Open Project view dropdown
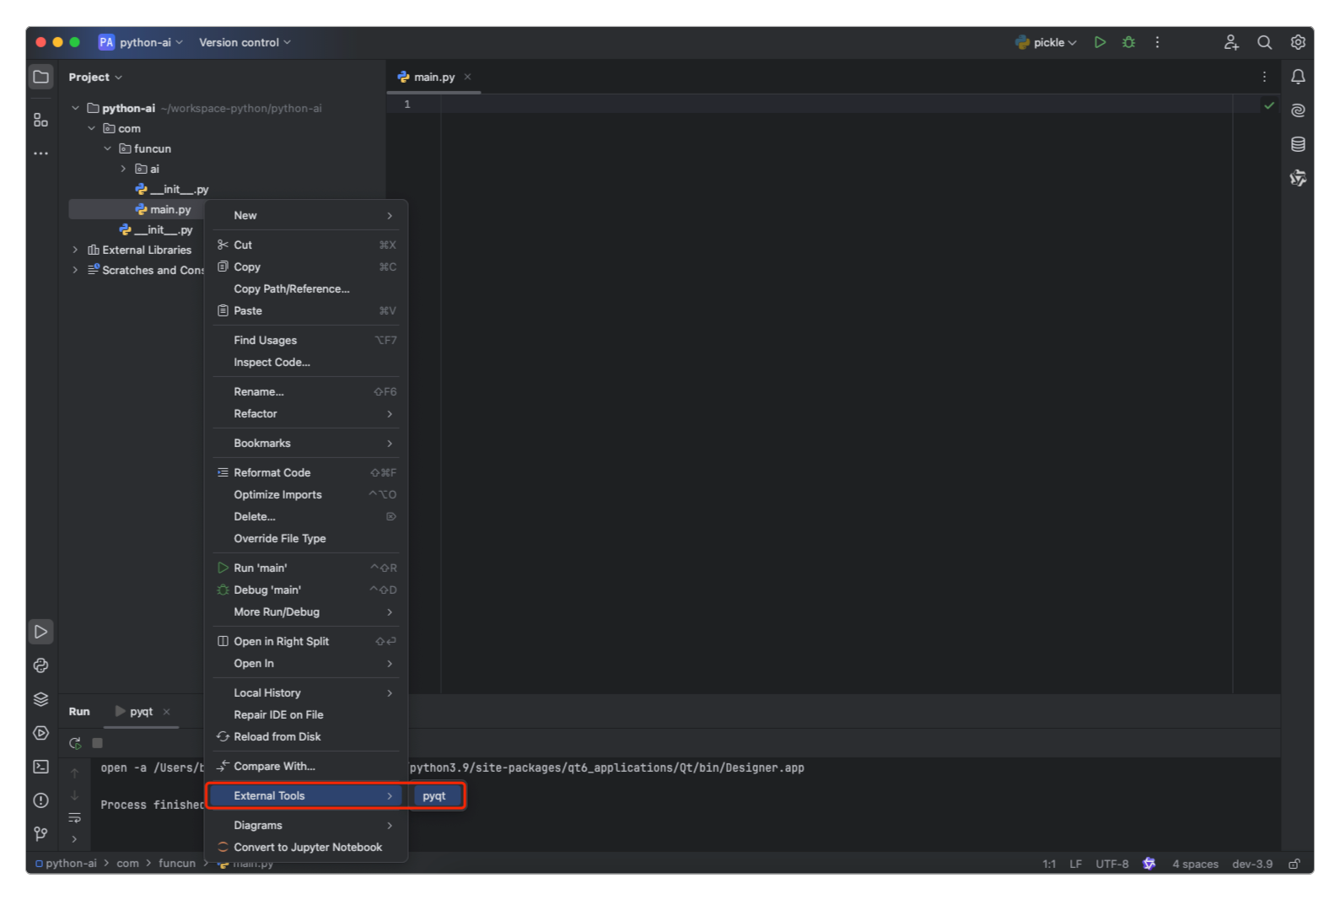 [x=95, y=77]
